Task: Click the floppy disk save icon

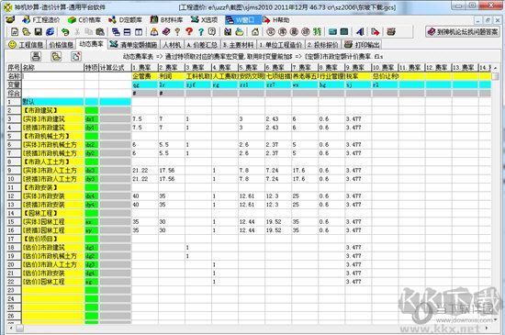Action: 38,31
